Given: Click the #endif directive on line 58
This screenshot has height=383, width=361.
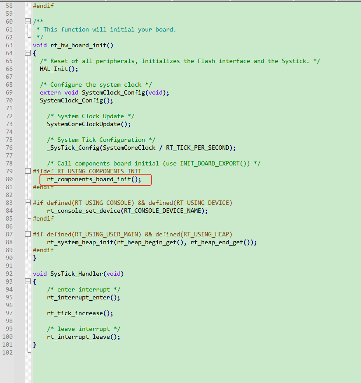Looking at the screenshot, I should (x=43, y=6).
